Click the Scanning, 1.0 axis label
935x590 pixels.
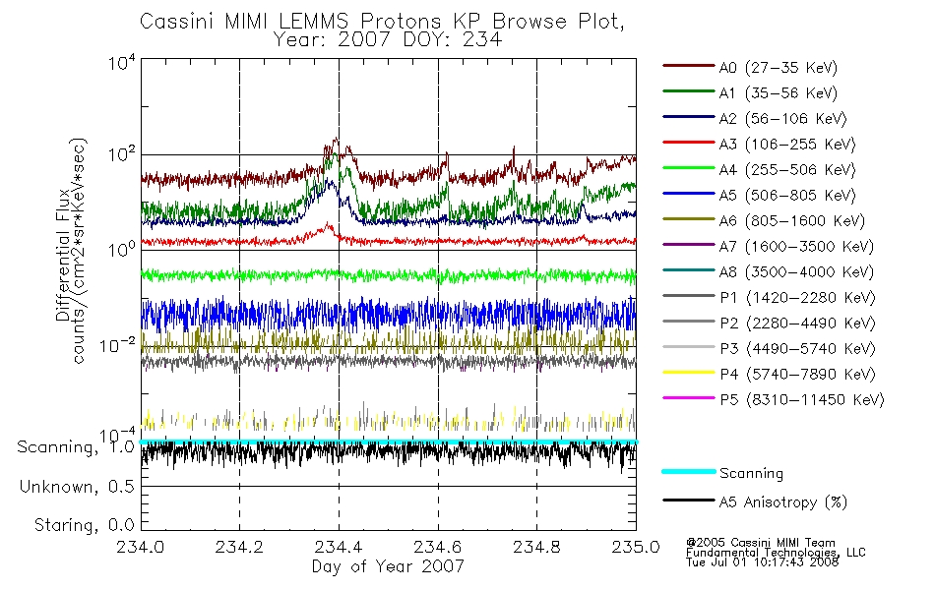(76, 447)
